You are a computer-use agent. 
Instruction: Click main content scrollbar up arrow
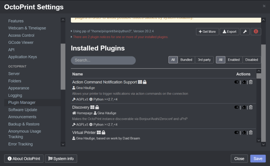(264, 20)
